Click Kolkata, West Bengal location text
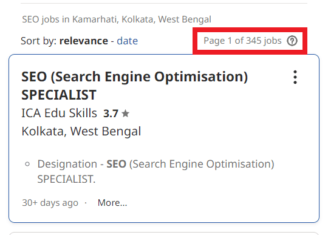 click(x=81, y=131)
